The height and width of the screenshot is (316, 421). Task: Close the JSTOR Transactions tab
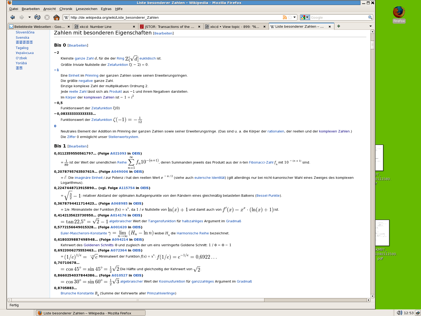(x=199, y=27)
